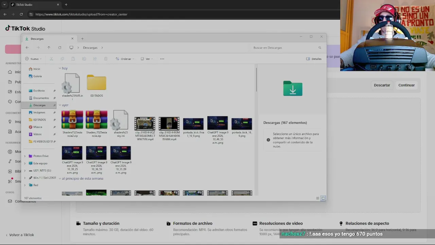435x245 pixels.
Task: Select ChatGPT Image 10_46_53 png
Action: point(217,130)
